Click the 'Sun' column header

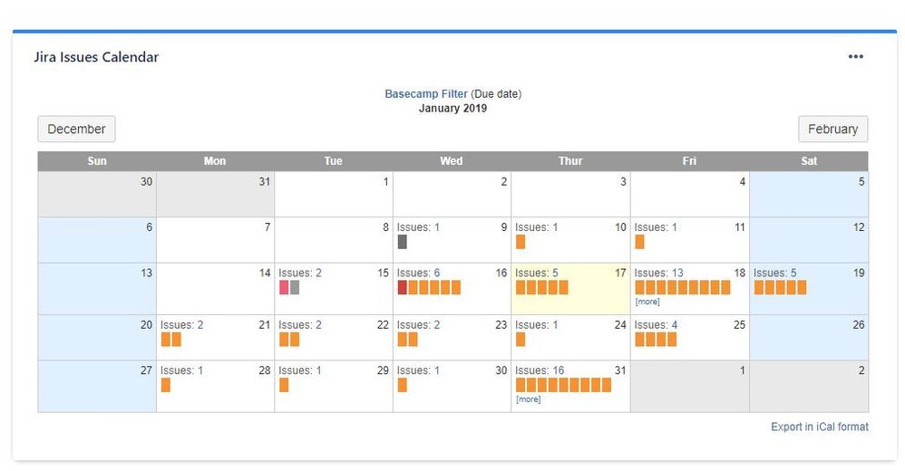[x=97, y=161]
